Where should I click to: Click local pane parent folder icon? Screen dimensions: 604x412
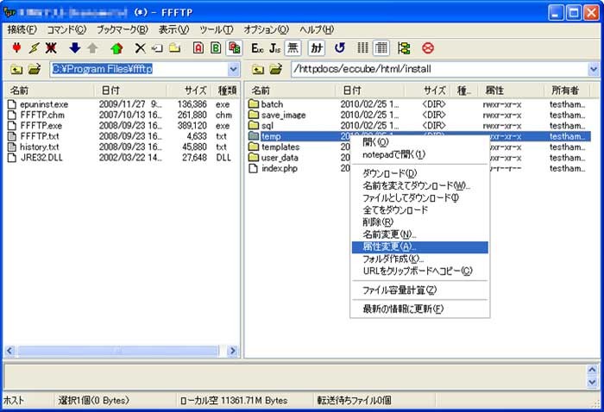(x=16, y=70)
